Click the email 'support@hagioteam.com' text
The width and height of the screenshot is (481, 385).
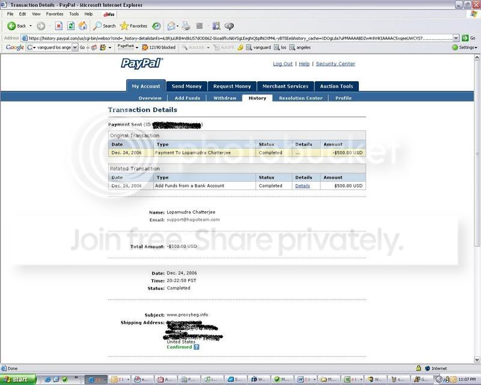[x=193, y=220]
